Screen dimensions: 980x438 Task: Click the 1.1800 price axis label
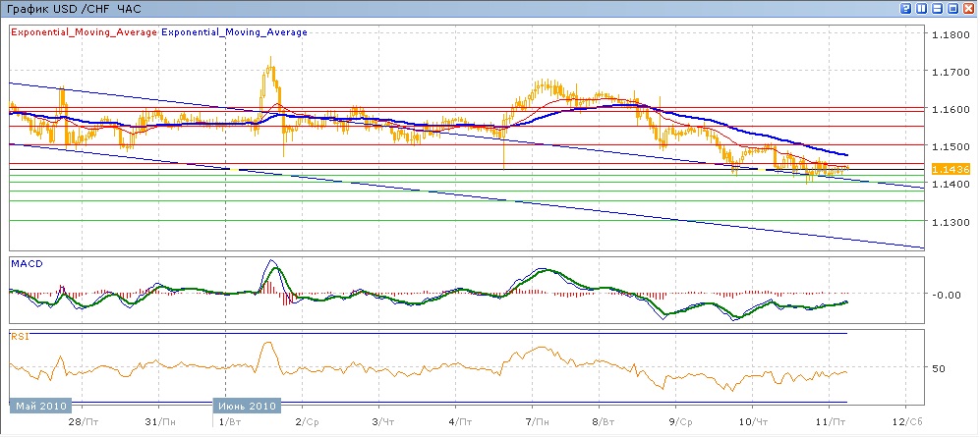[x=950, y=34]
